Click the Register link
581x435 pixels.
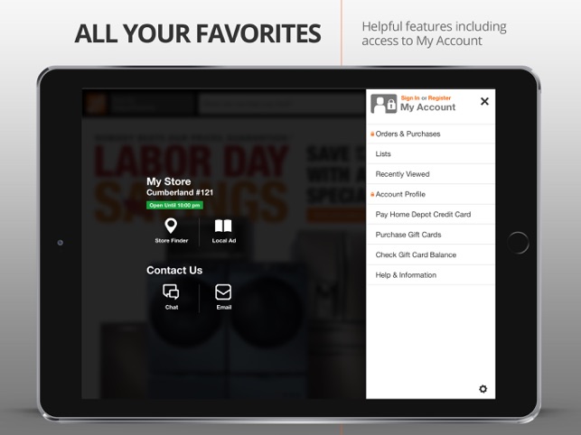[x=439, y=98]
